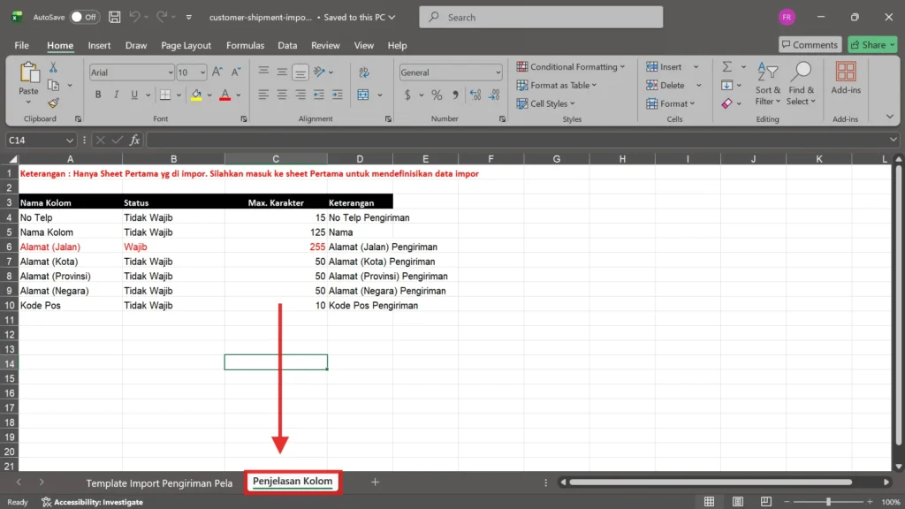Decrease font size with the small A icon
The width and height of the screenshot is (905, 509).
coord(235,72)
